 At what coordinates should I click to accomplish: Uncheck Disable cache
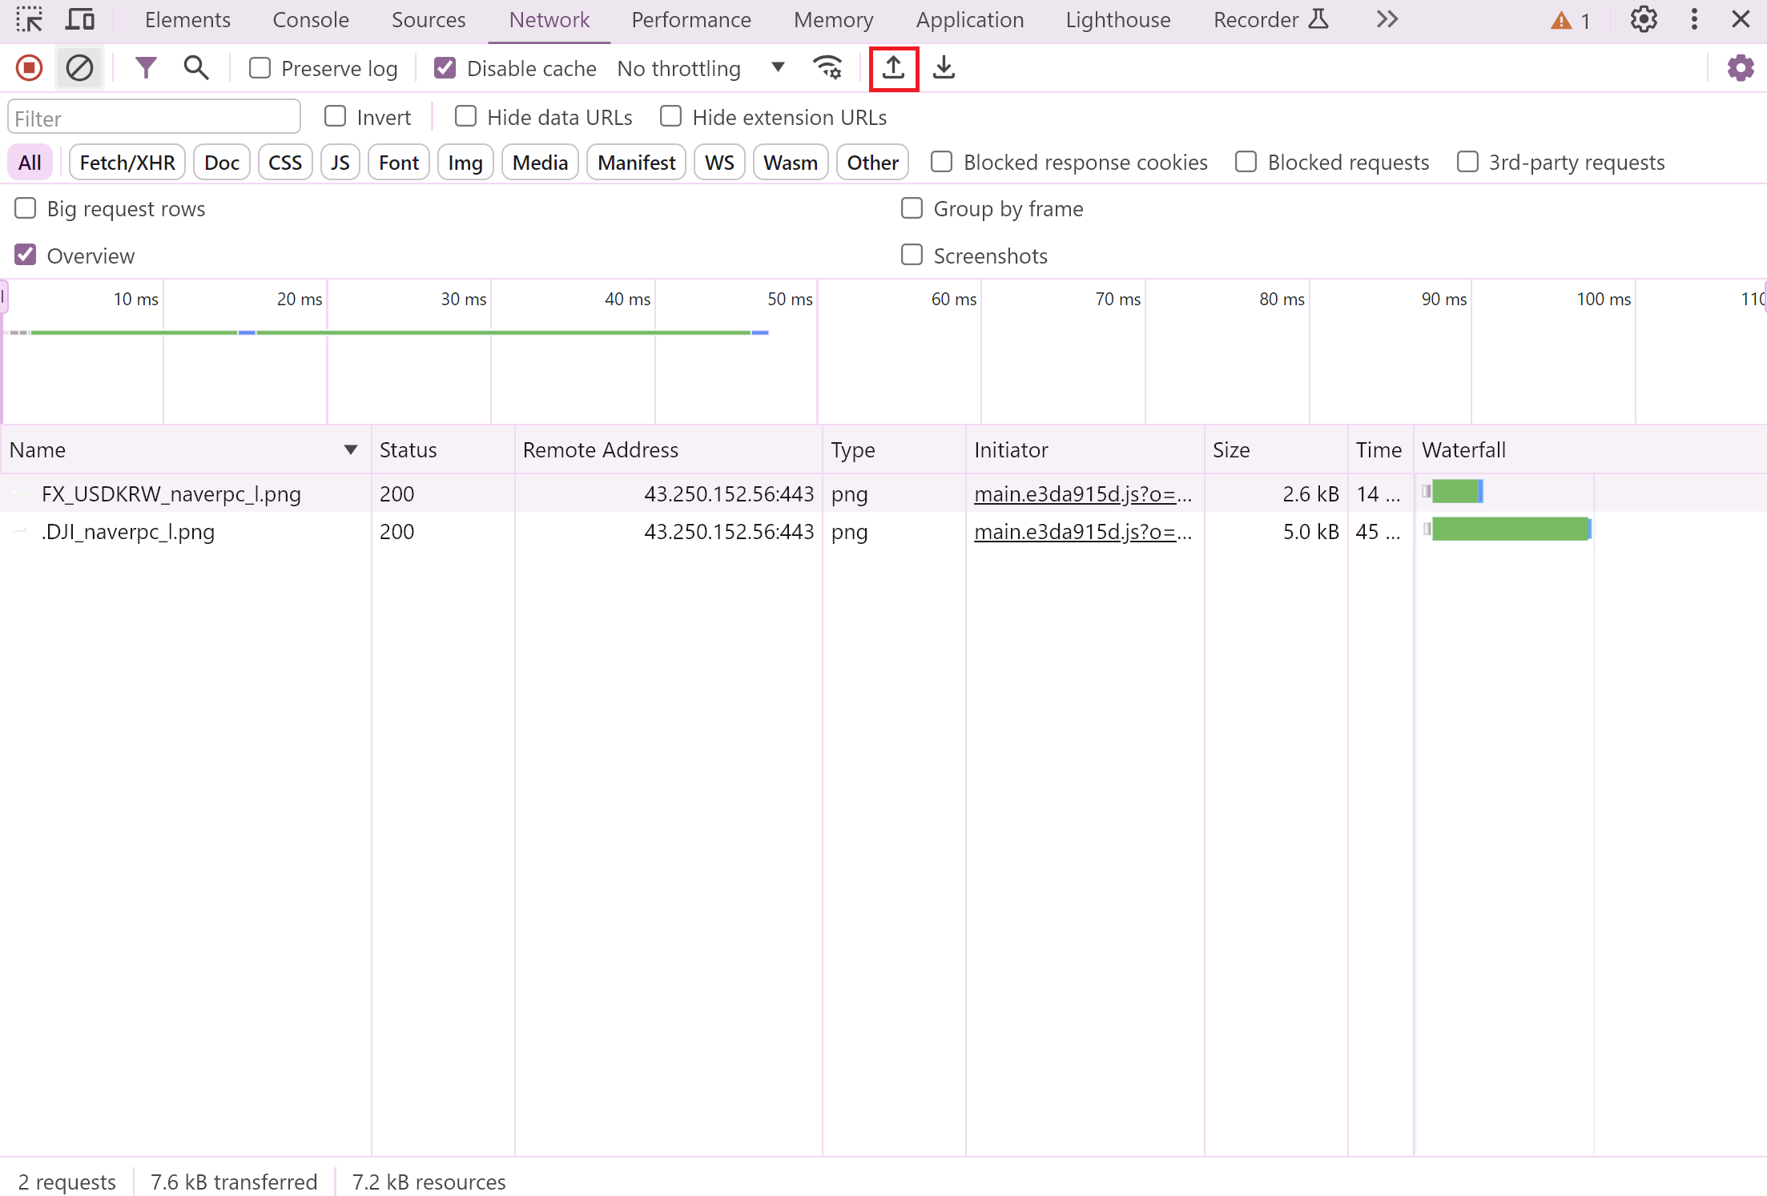pos(445,68)
